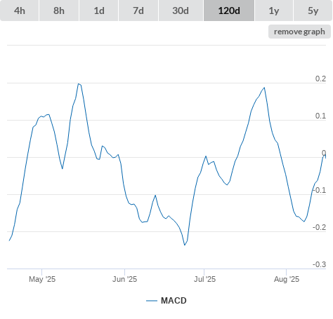Click the MACD peak in mid-May
This screenshot has width=333, height=319.
(x=79, y=83)
